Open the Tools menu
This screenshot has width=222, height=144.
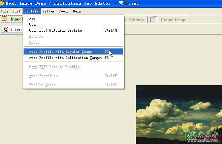coord(64,11)
